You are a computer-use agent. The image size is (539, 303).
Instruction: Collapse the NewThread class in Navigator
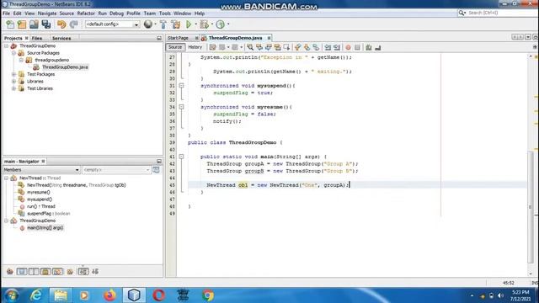6,178
